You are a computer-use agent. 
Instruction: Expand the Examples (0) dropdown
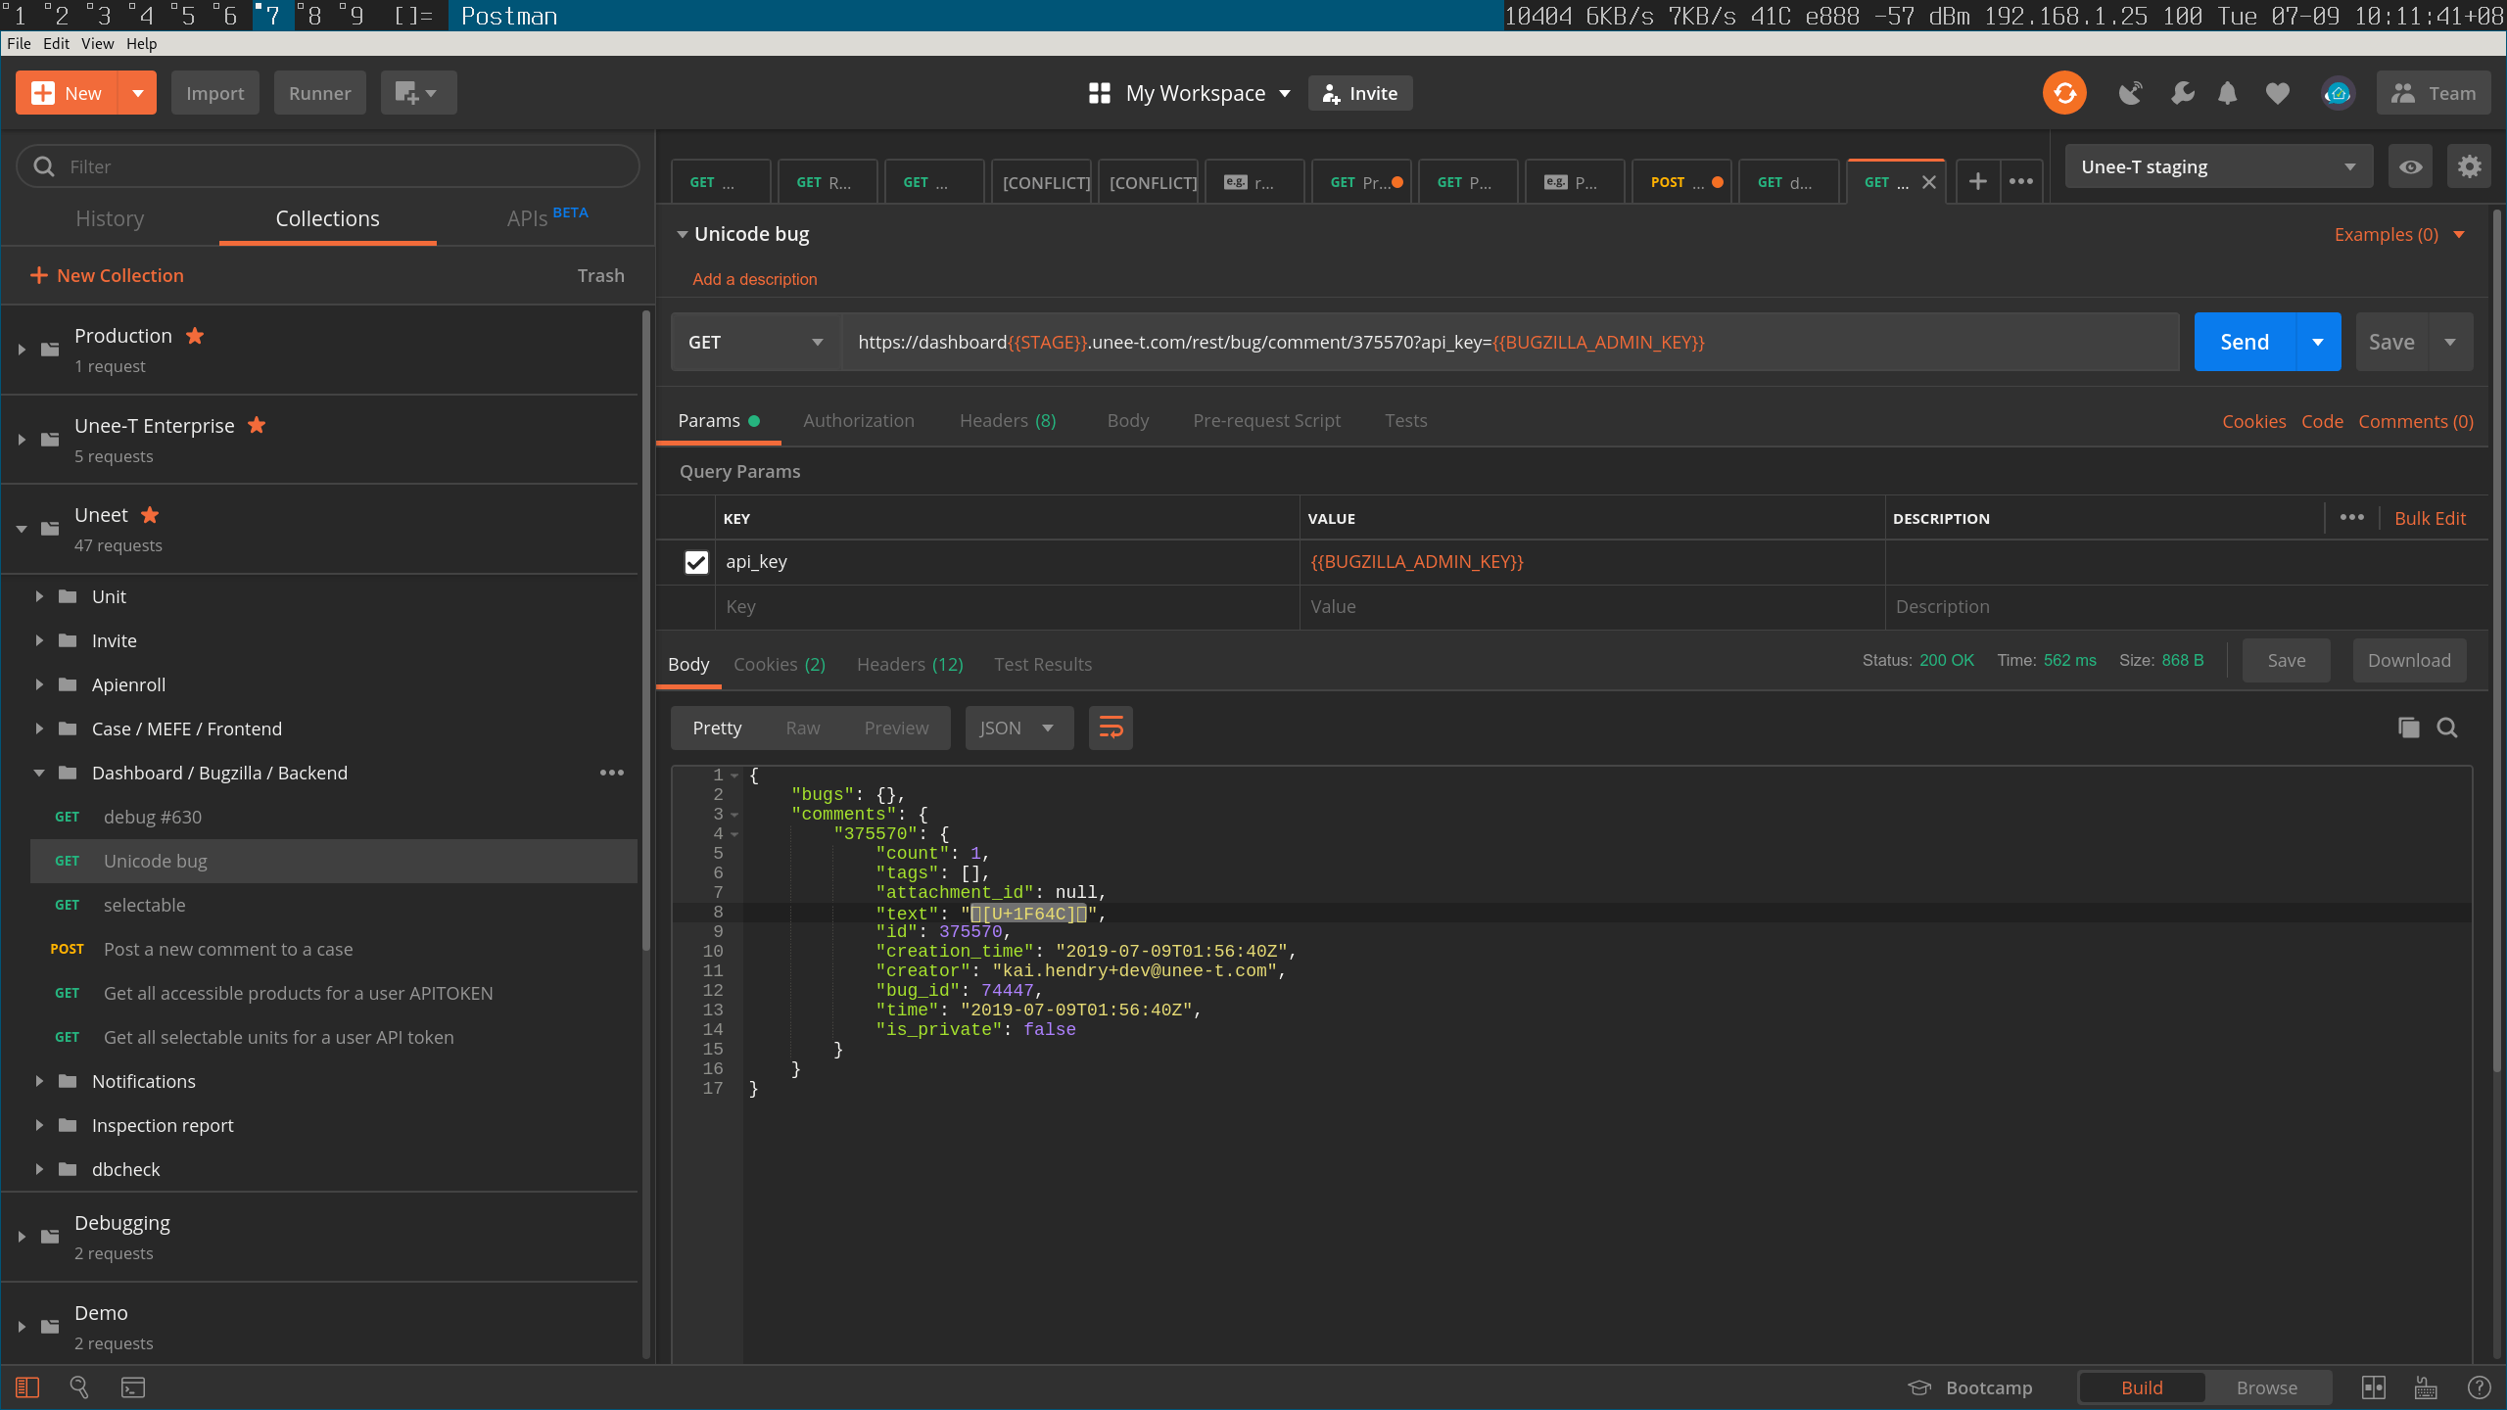point(2398,234)
